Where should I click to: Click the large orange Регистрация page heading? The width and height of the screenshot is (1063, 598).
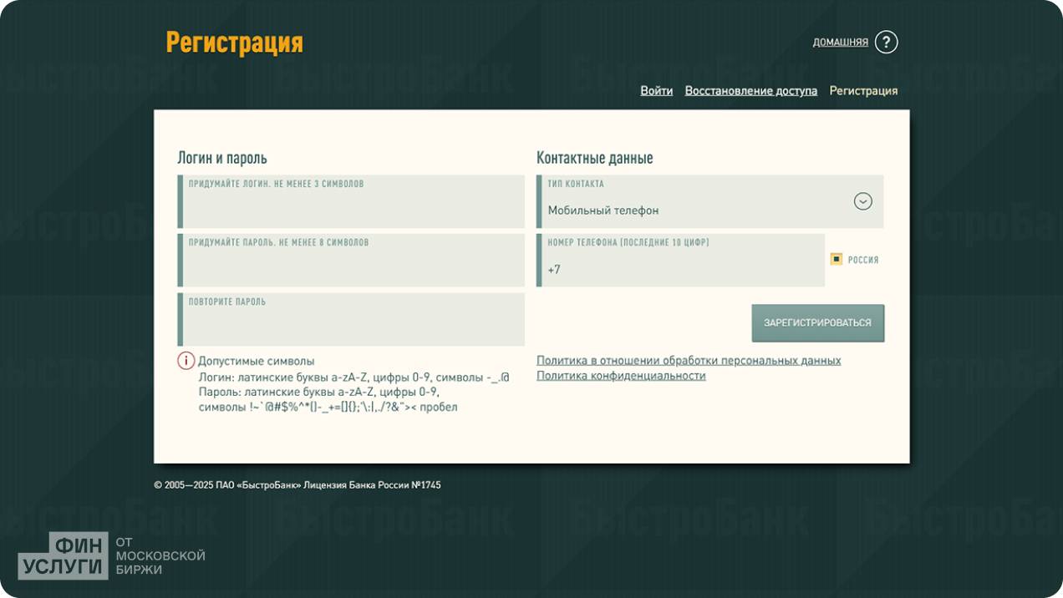(x=234, y=43)
